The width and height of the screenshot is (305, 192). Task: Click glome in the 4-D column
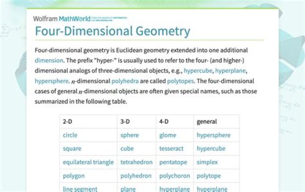(167, 135)
